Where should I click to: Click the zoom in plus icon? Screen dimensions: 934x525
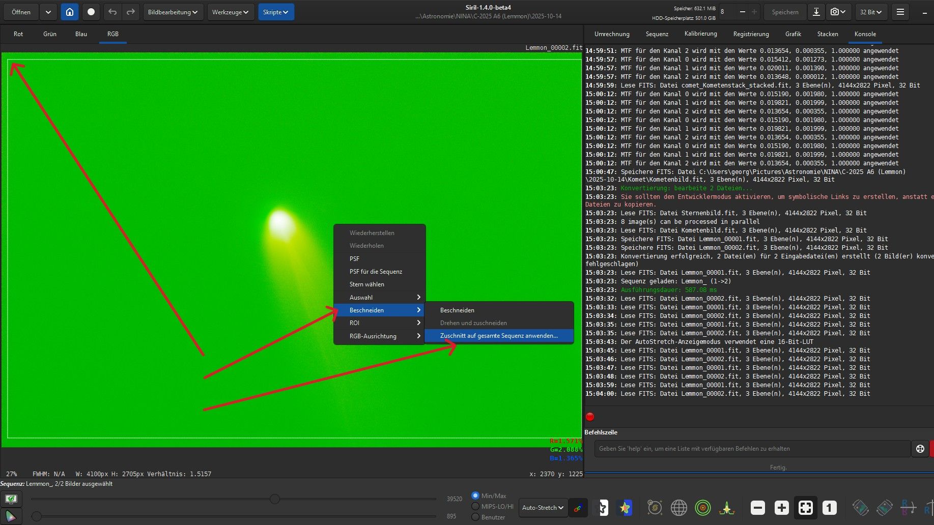(x=781, y=507)
